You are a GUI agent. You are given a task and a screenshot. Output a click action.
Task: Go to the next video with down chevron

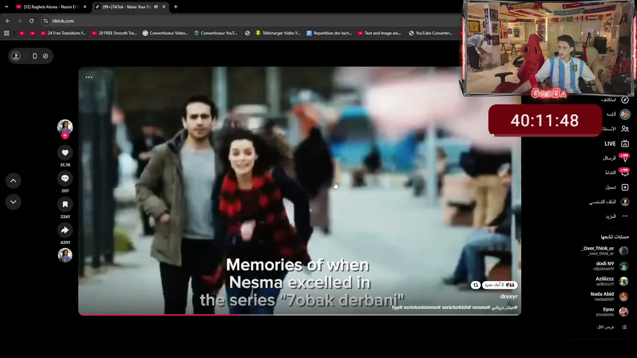click(13, 202)
